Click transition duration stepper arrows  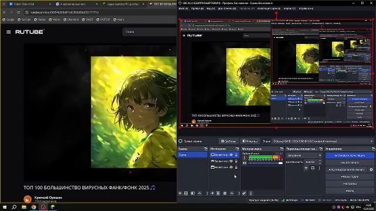[x=320, y=162]
